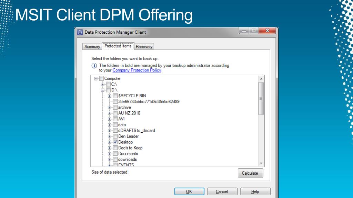
Task: Check the Documents folder checkbox
Action: click(115, 154)
